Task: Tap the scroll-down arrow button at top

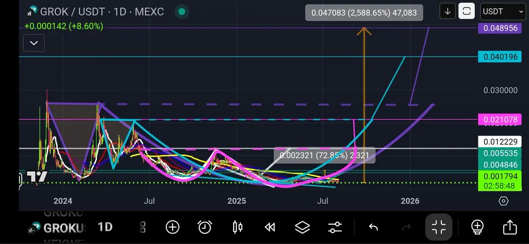Action: [447, 11]
